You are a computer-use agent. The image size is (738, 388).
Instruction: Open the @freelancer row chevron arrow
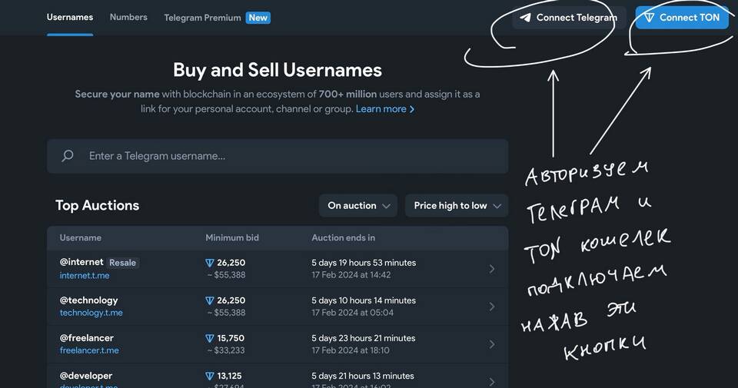[x=492, y=344]
